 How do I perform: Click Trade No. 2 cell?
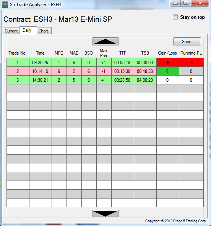coord(18,71)
